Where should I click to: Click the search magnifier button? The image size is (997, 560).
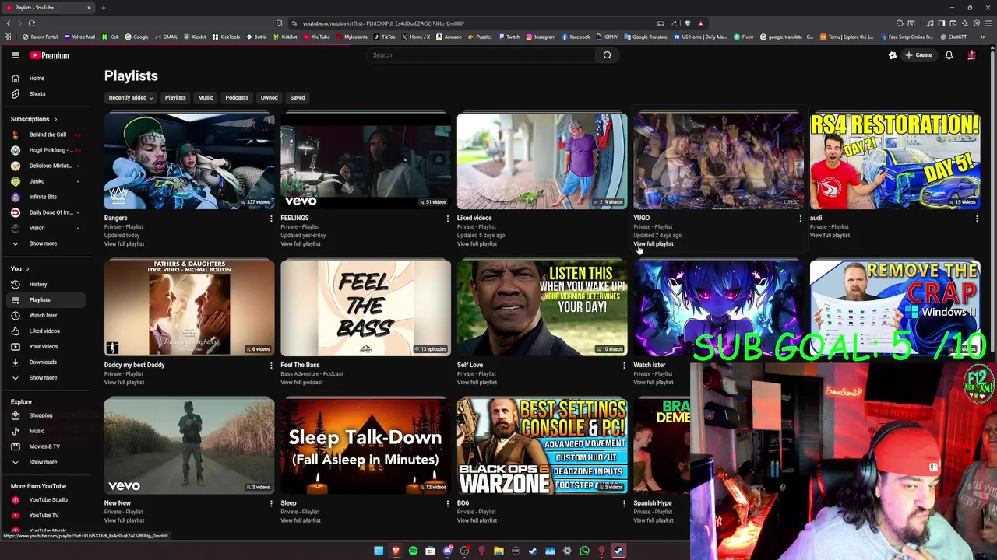pyautogui.click(x=608, y=55)
